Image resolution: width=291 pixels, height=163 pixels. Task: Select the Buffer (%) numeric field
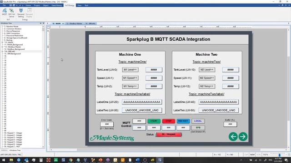pos(230,124)
